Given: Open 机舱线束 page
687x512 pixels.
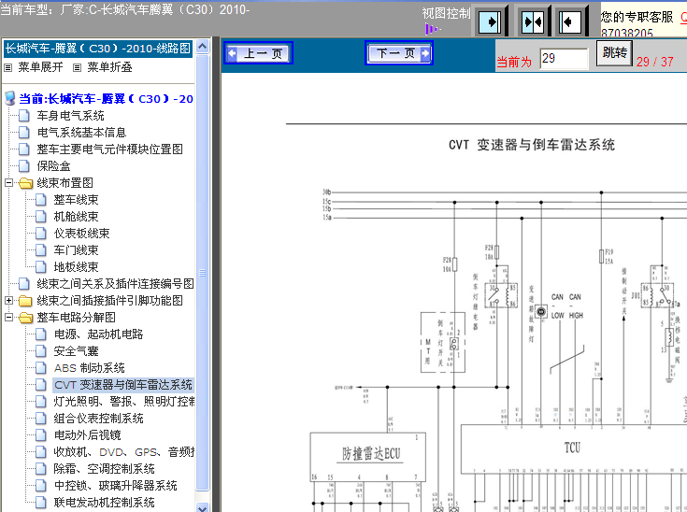Looking at the screenshot, I should tap(76, 217).
